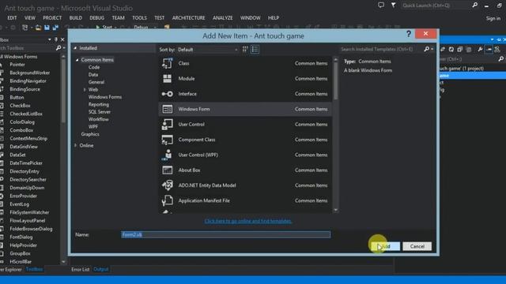Click the go online and find templates link
Viewport: 506px width, 284px height.
(x=247, y=221)
